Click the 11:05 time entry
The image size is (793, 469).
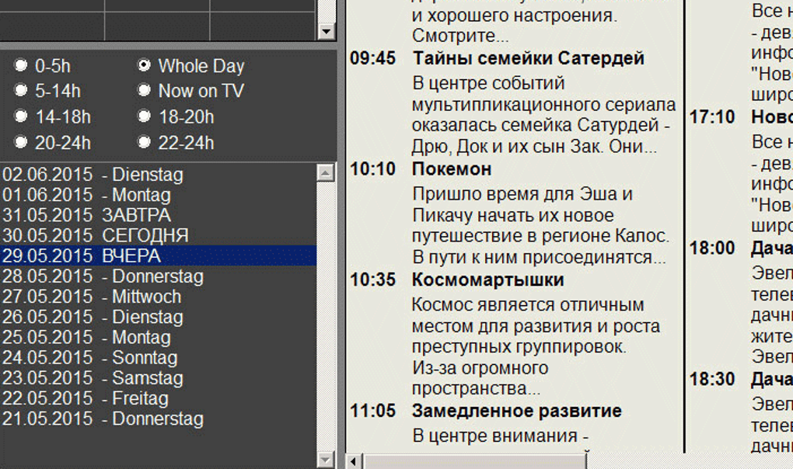pyautogui.click(x=372, y=411)
